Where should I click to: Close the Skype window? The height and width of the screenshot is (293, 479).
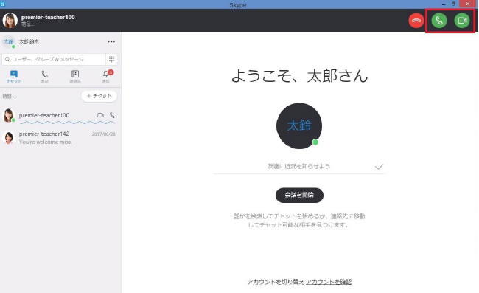468,4
